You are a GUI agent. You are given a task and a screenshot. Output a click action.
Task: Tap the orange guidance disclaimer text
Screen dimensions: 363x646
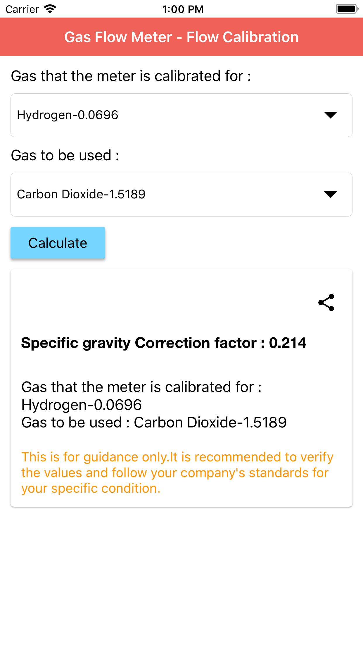[x=177, y=473]
